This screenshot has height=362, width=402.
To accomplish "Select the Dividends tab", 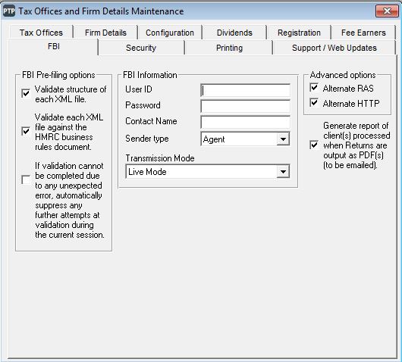I will (x=234, y=33).
